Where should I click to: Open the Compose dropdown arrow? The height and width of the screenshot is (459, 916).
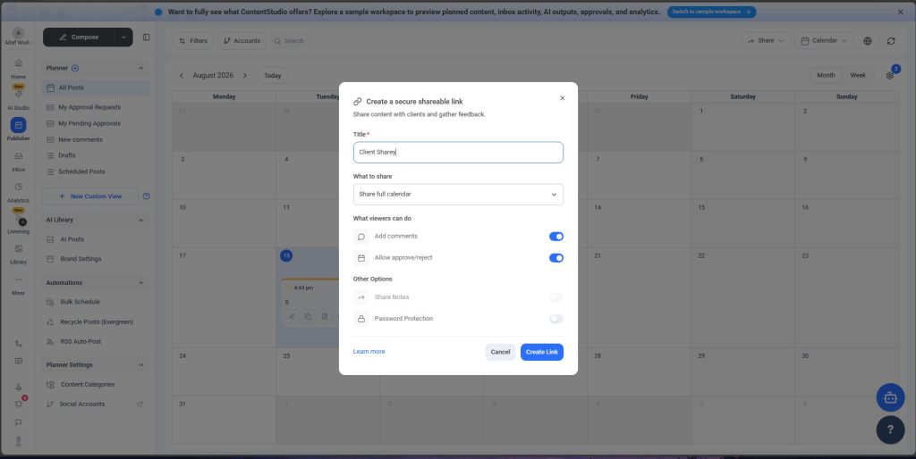click(123, 38)
